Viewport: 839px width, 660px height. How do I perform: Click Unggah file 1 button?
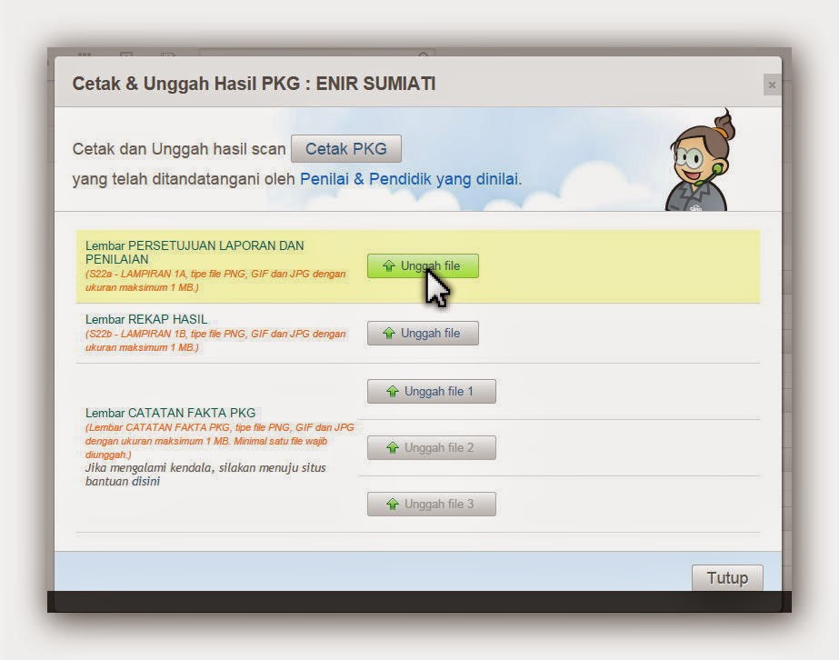pyautogui.click(x=431, y=391)
